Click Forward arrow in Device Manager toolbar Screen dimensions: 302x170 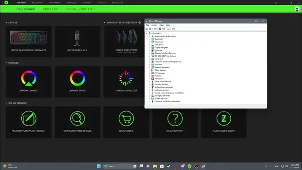tap(150, 29)
